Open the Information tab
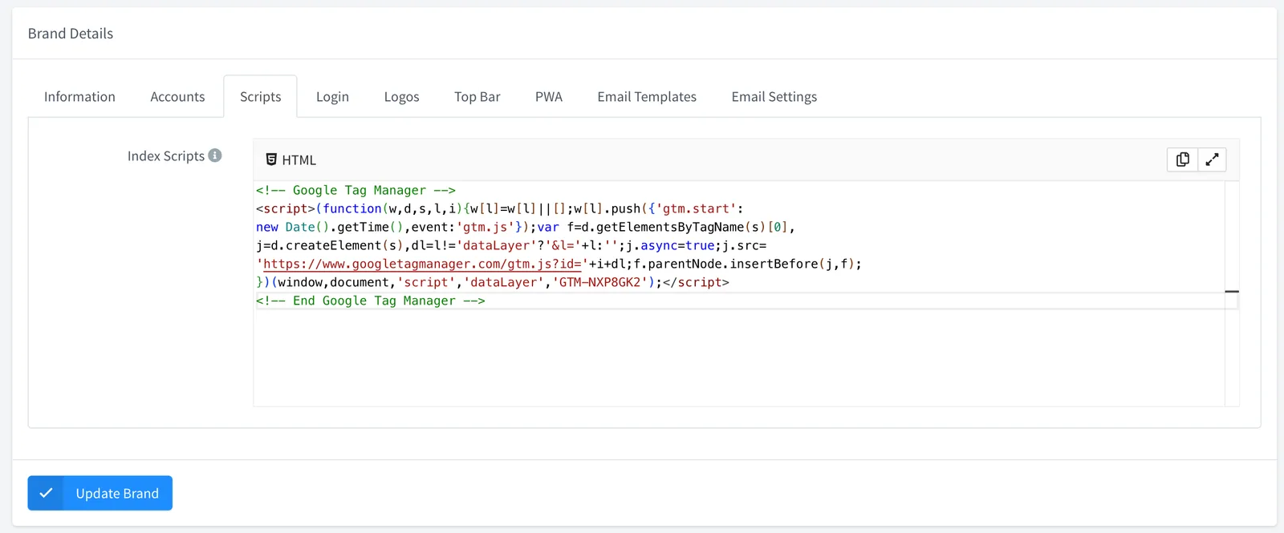The image size is (1284, 533). (79, 97)
